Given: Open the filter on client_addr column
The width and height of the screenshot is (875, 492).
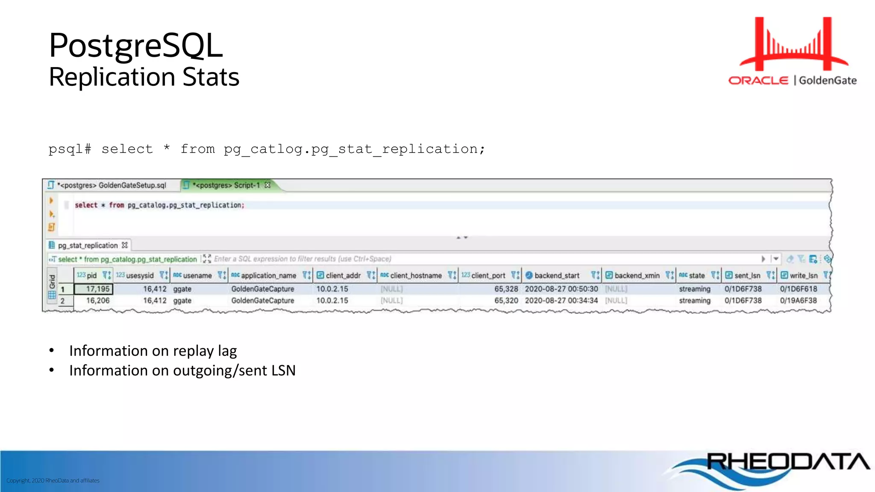Looking at the screenshot, I should [371, 275].
